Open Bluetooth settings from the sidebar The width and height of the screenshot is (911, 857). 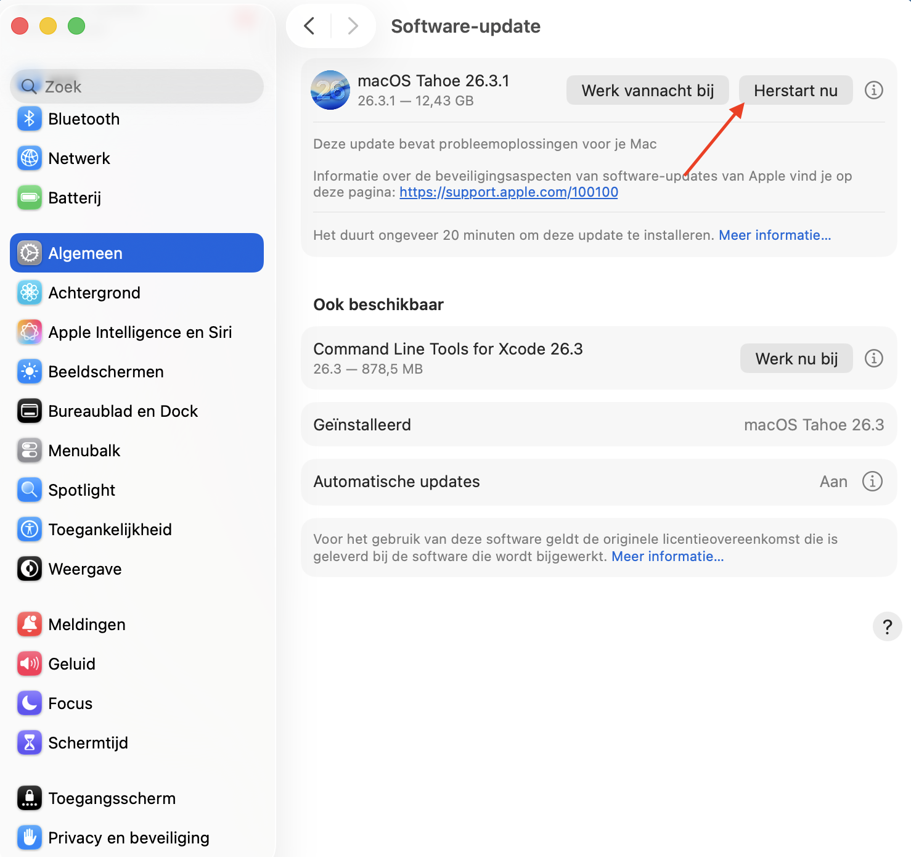tap(84, 118)
